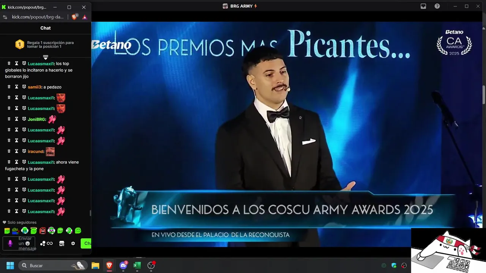
Task: Delete the 'los top globales' message
Action: [x=9, y=63]
